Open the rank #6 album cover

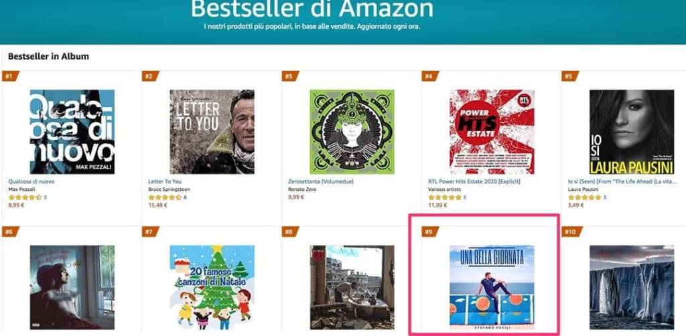pos(72,288)
